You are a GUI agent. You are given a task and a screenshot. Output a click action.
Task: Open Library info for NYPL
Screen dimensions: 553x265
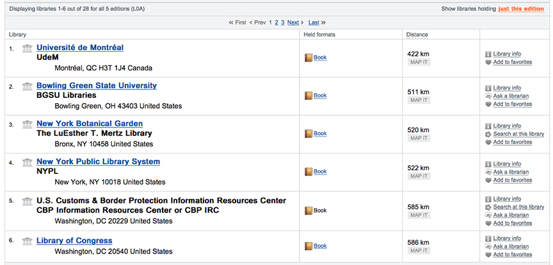(x=507, y=164)
